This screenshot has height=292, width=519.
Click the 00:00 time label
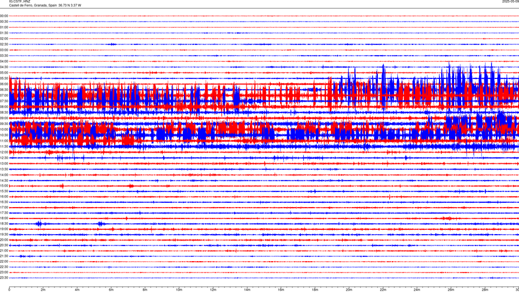(x=4, y=16)
